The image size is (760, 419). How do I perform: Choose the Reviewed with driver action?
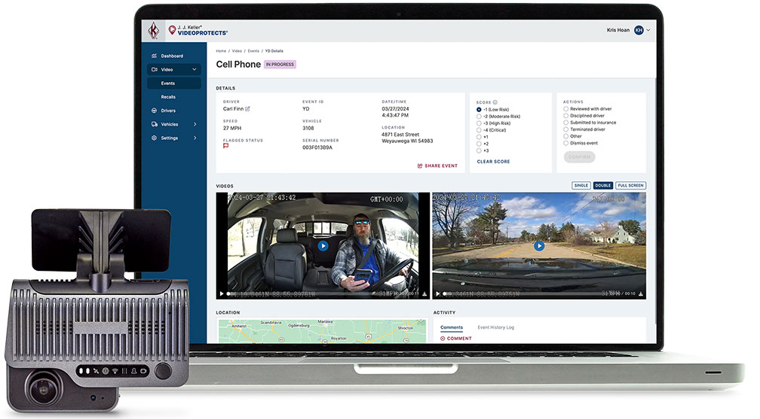coord(566,109)
